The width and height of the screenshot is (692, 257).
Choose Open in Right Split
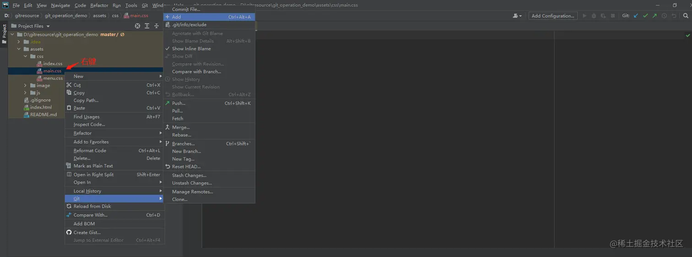(114, 174)
